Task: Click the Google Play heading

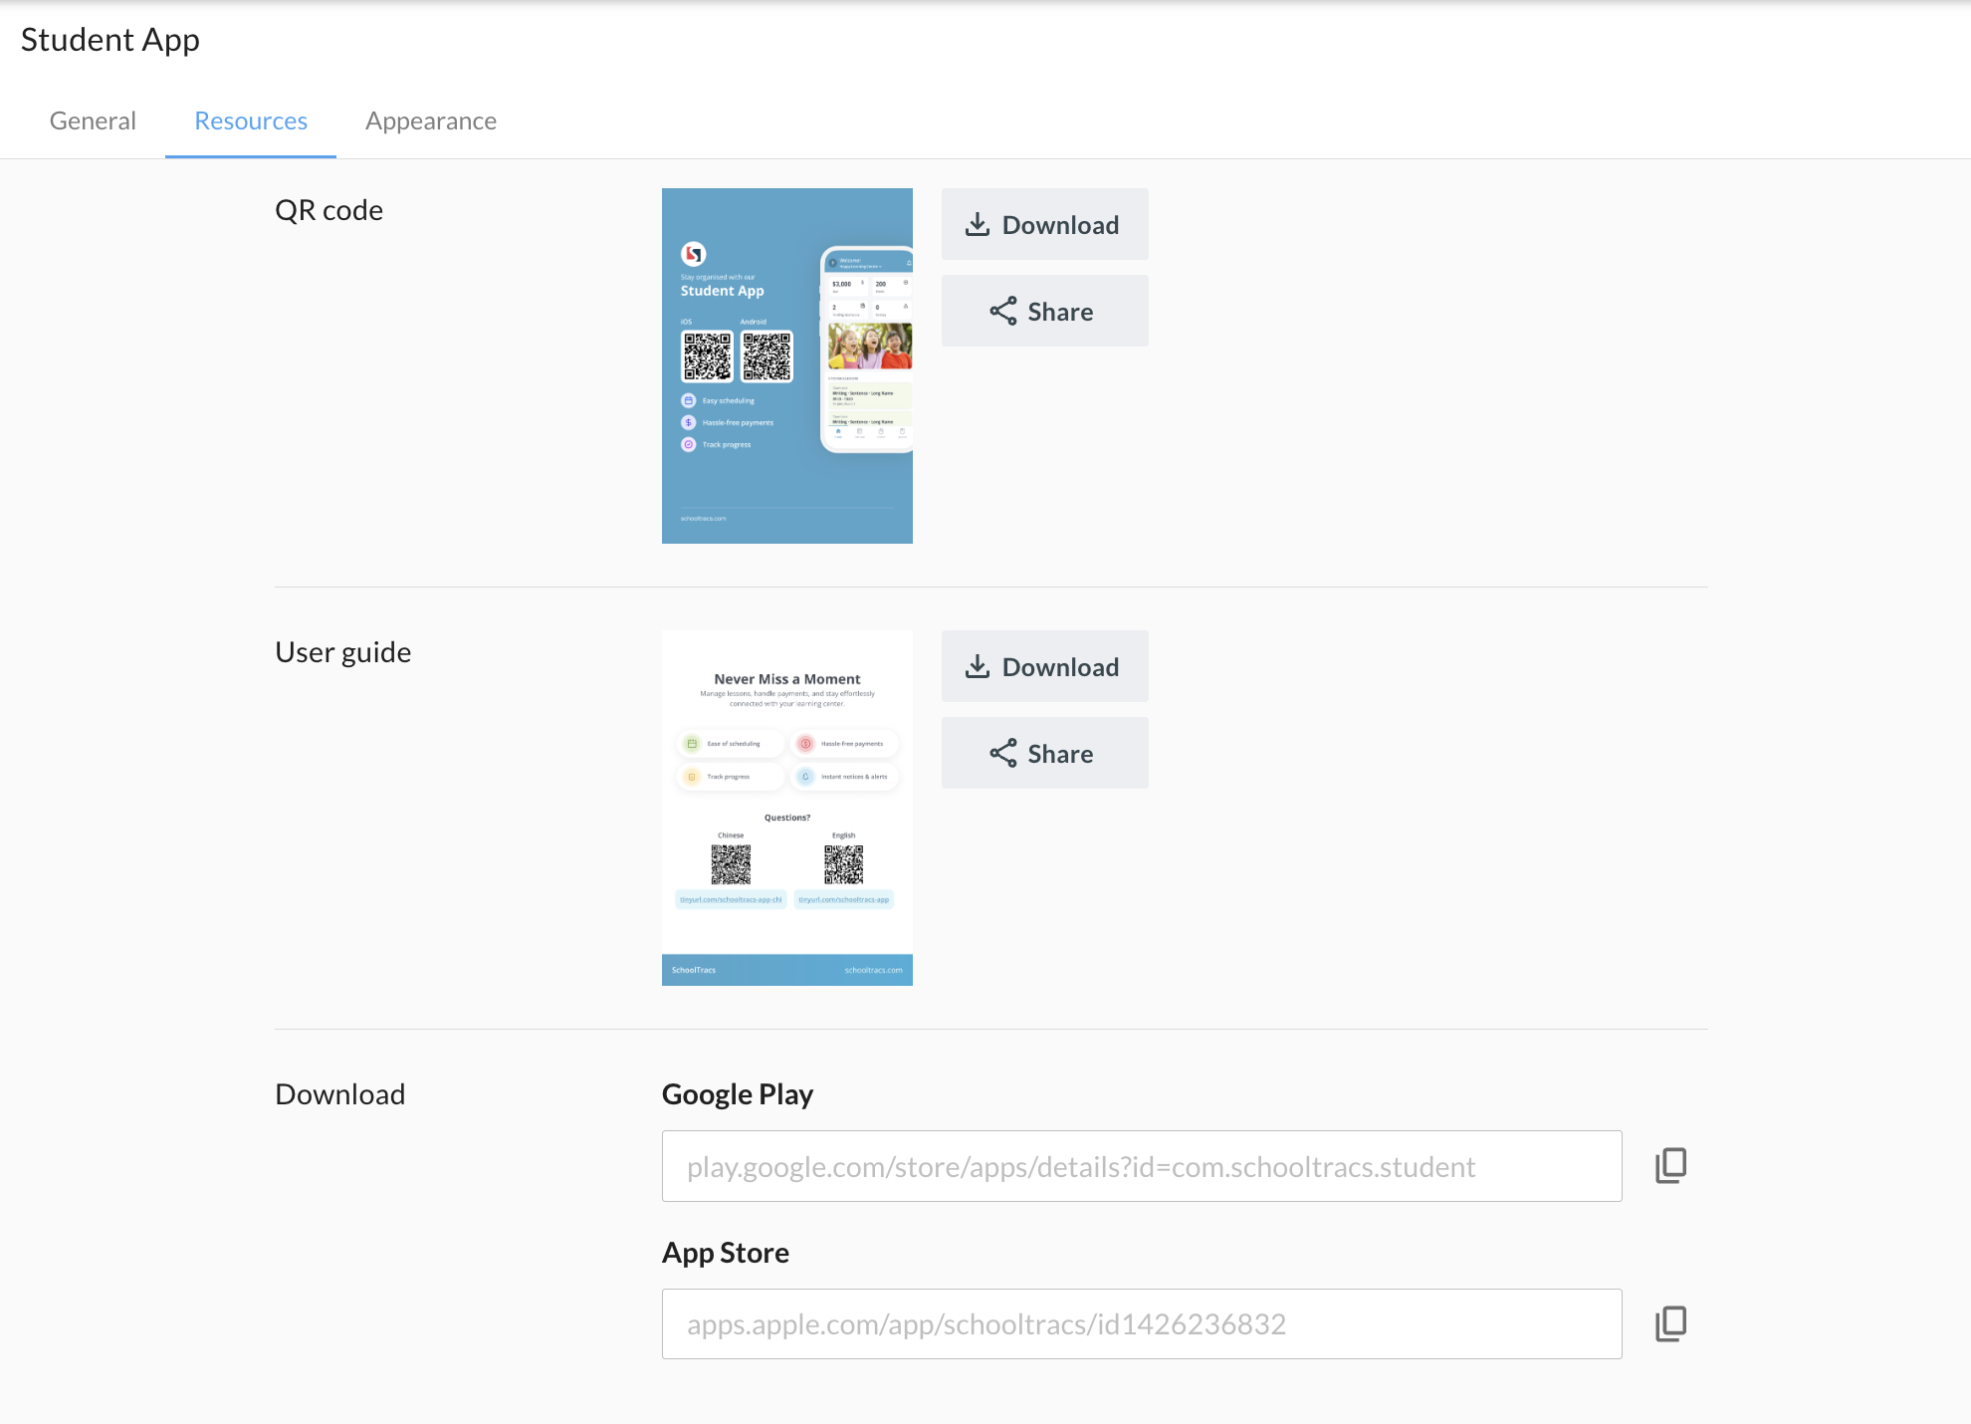Action: 738,1094
